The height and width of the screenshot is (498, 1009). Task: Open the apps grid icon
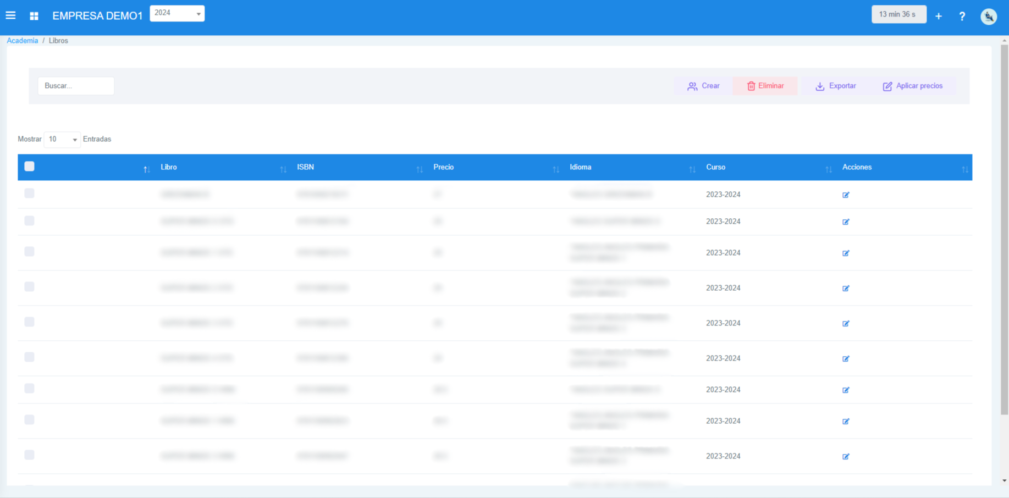coord(34,16)
